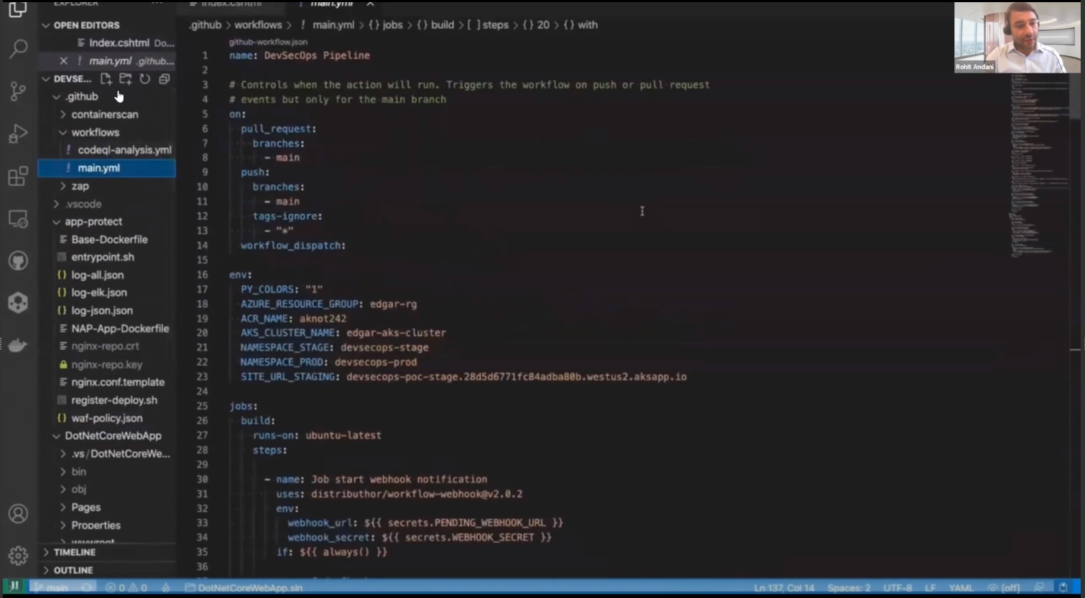This screenshot has width=1085, height=598.
Task: Open the Accounts menu icon
Action: pyautogui.click(x=18, y=514)
